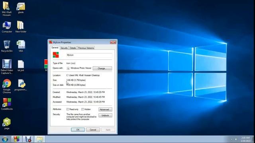Select the New folder desktop icon

[x=20, y=25]
